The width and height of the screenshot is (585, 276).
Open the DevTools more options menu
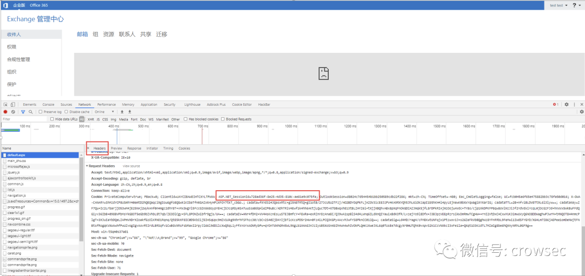coord(575,105)
